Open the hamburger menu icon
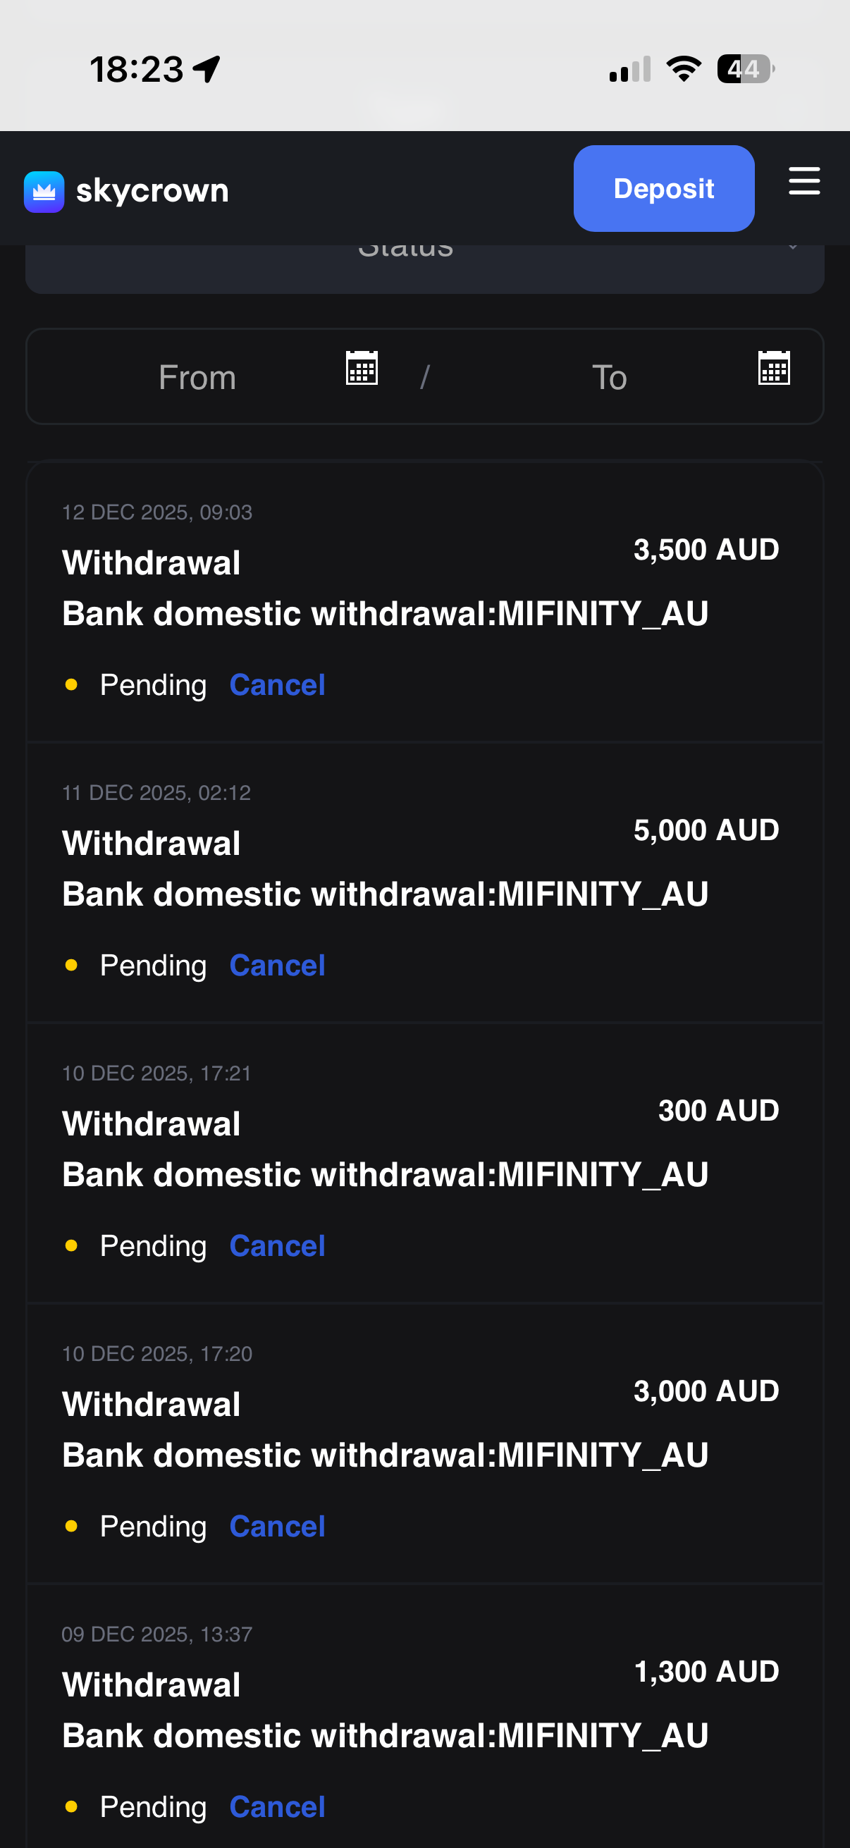Screen dimensions: 850x1848 click(804, 180)
